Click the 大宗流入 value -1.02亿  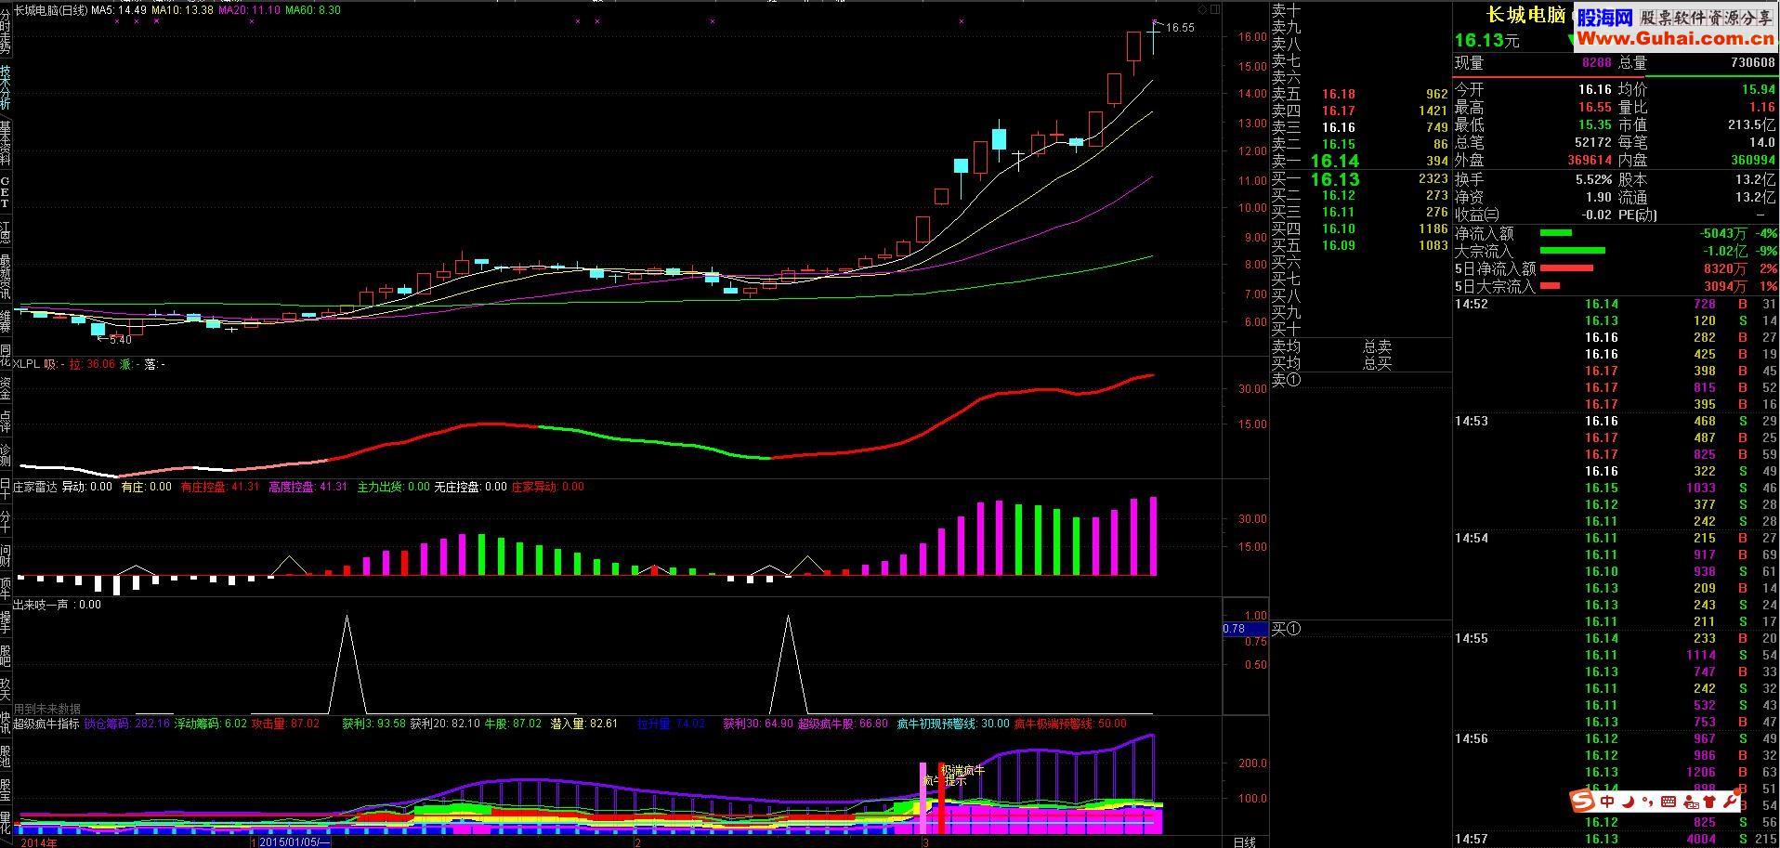pos(1724,251)
